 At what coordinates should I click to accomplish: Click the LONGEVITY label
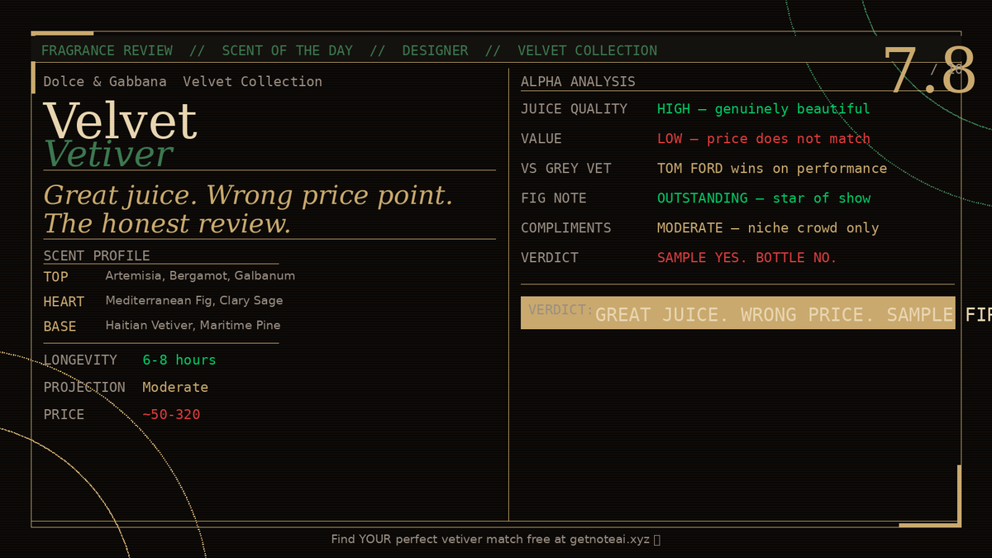pos(80,360)
